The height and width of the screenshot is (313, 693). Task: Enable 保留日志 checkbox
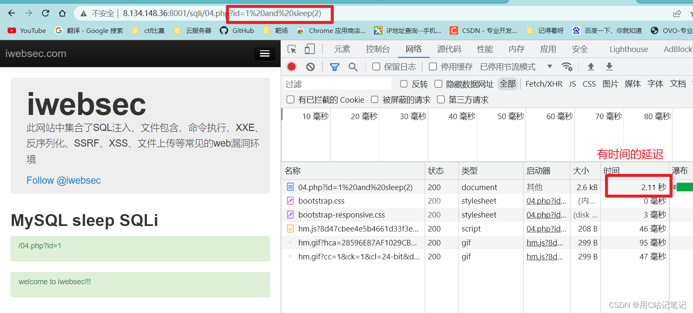pos(376,67)
